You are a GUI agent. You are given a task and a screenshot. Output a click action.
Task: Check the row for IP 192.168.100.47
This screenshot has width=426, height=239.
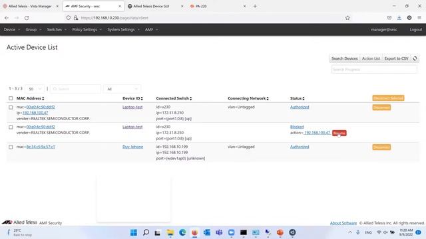point(11,108)
